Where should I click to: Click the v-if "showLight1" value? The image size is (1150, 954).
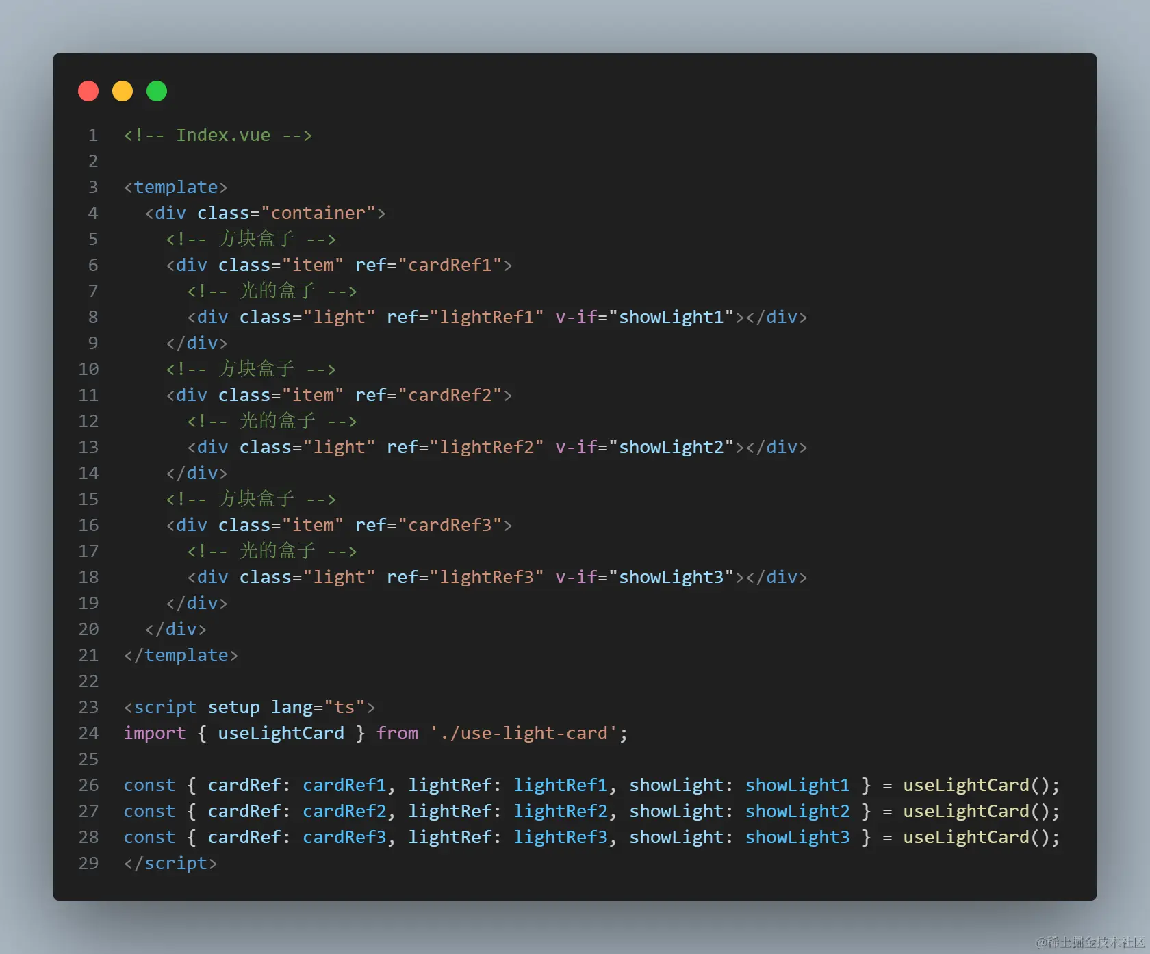coord(671,318)
